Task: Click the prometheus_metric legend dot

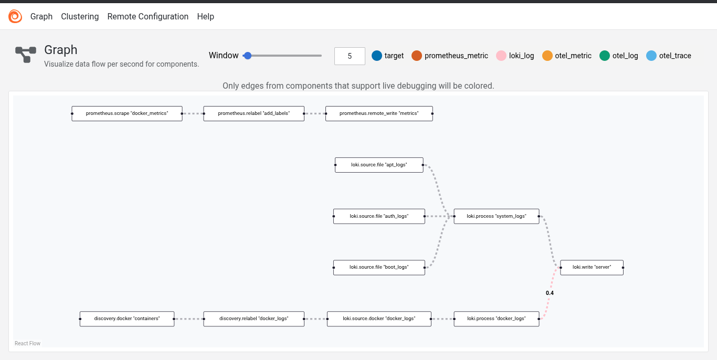Action: (x=417, y=56)
